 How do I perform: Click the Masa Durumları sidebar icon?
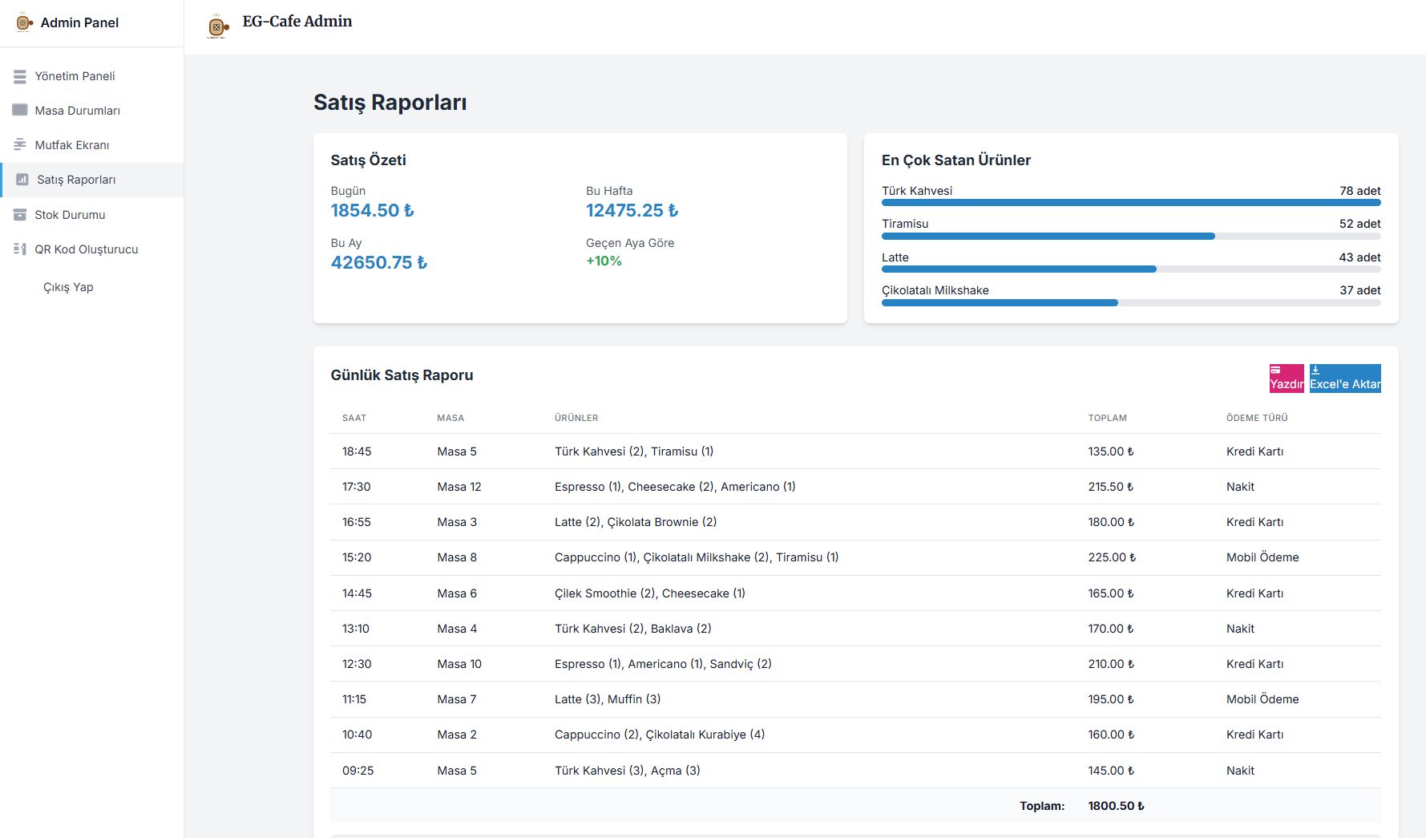tap(20, 110)
